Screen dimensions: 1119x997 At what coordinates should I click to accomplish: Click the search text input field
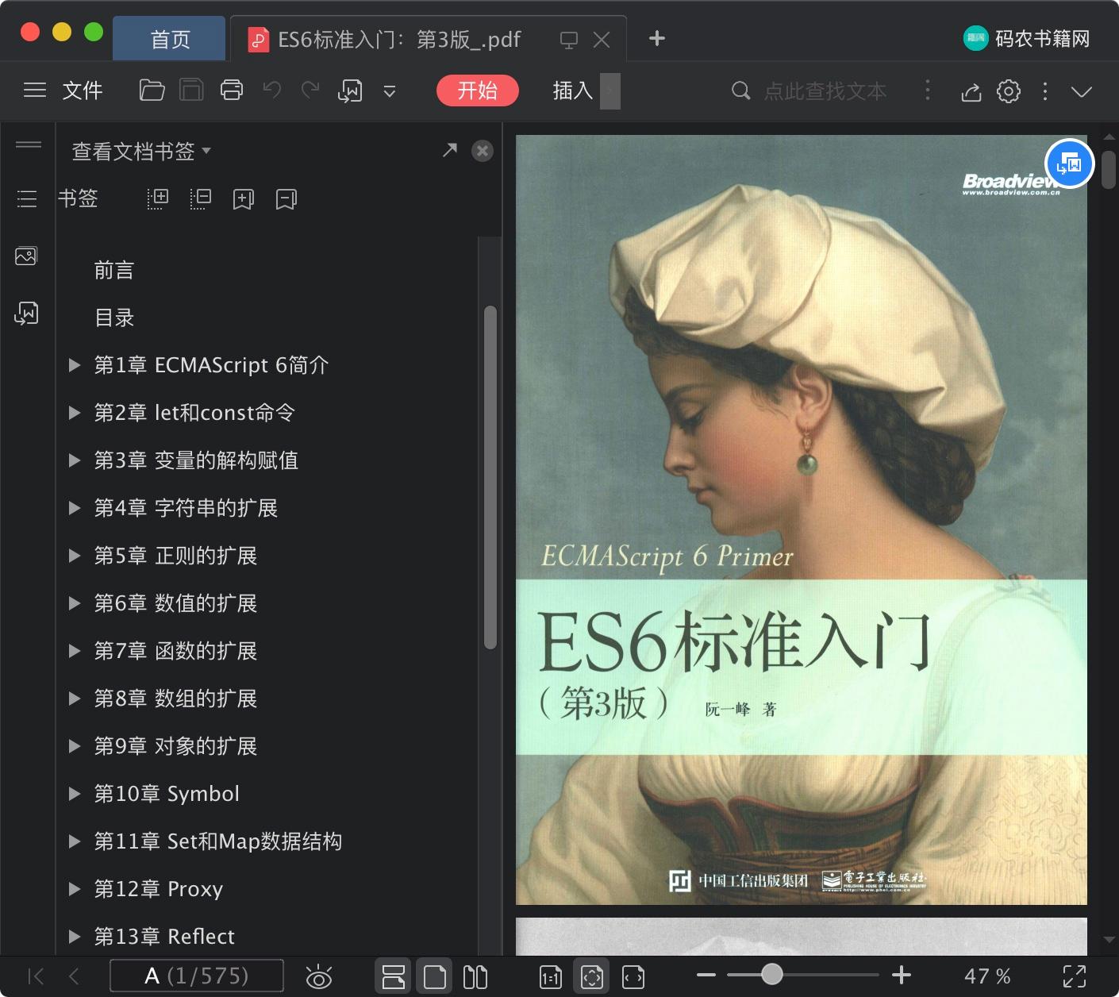click(x=825, y=91)
